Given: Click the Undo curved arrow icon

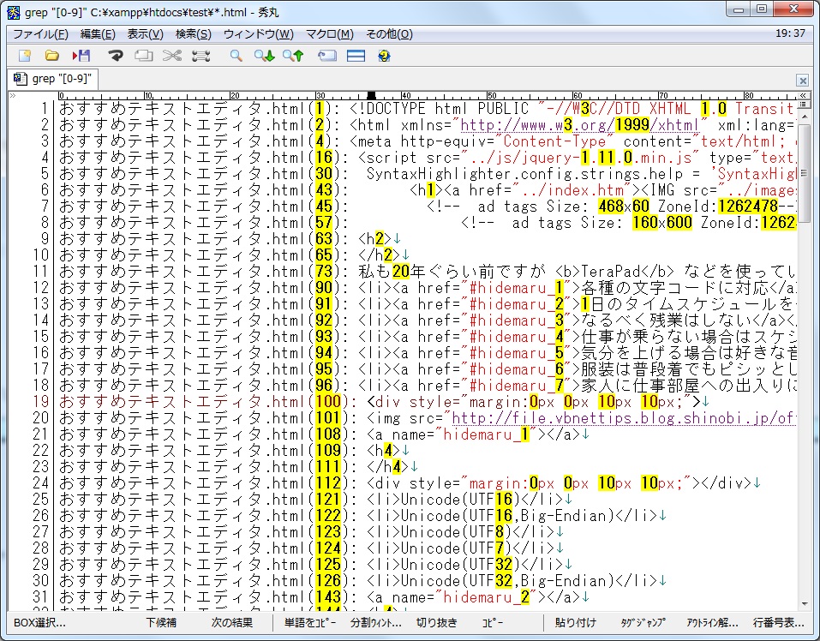Looking at the screenshot, I should point(116,56).
